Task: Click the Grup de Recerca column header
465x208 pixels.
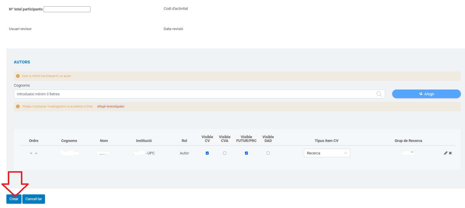Action: [x=408, y=141]
